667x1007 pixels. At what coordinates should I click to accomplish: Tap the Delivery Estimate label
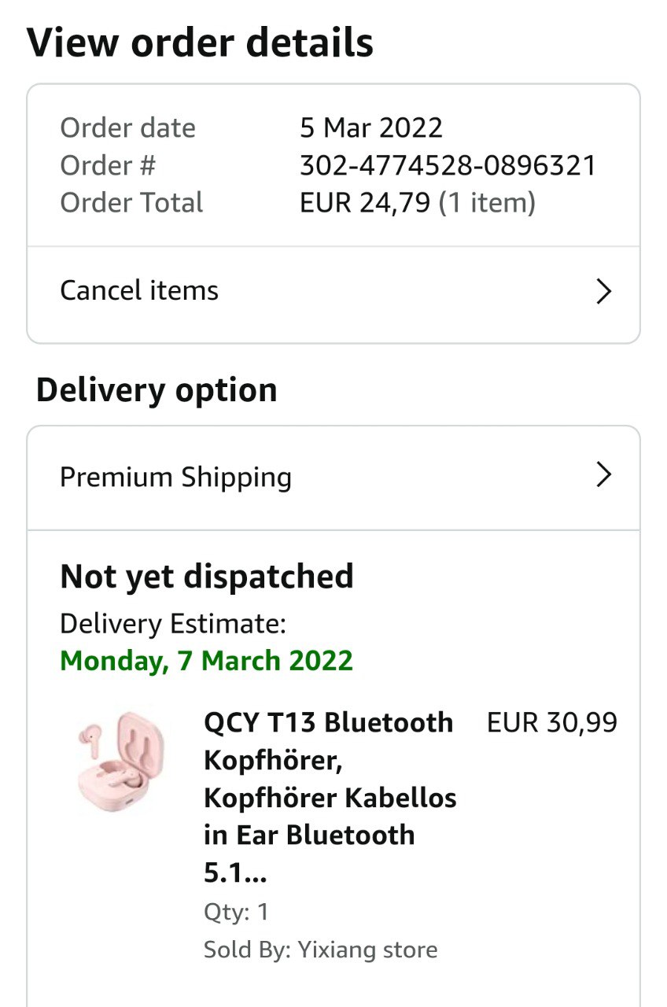[x=173, y=624]
